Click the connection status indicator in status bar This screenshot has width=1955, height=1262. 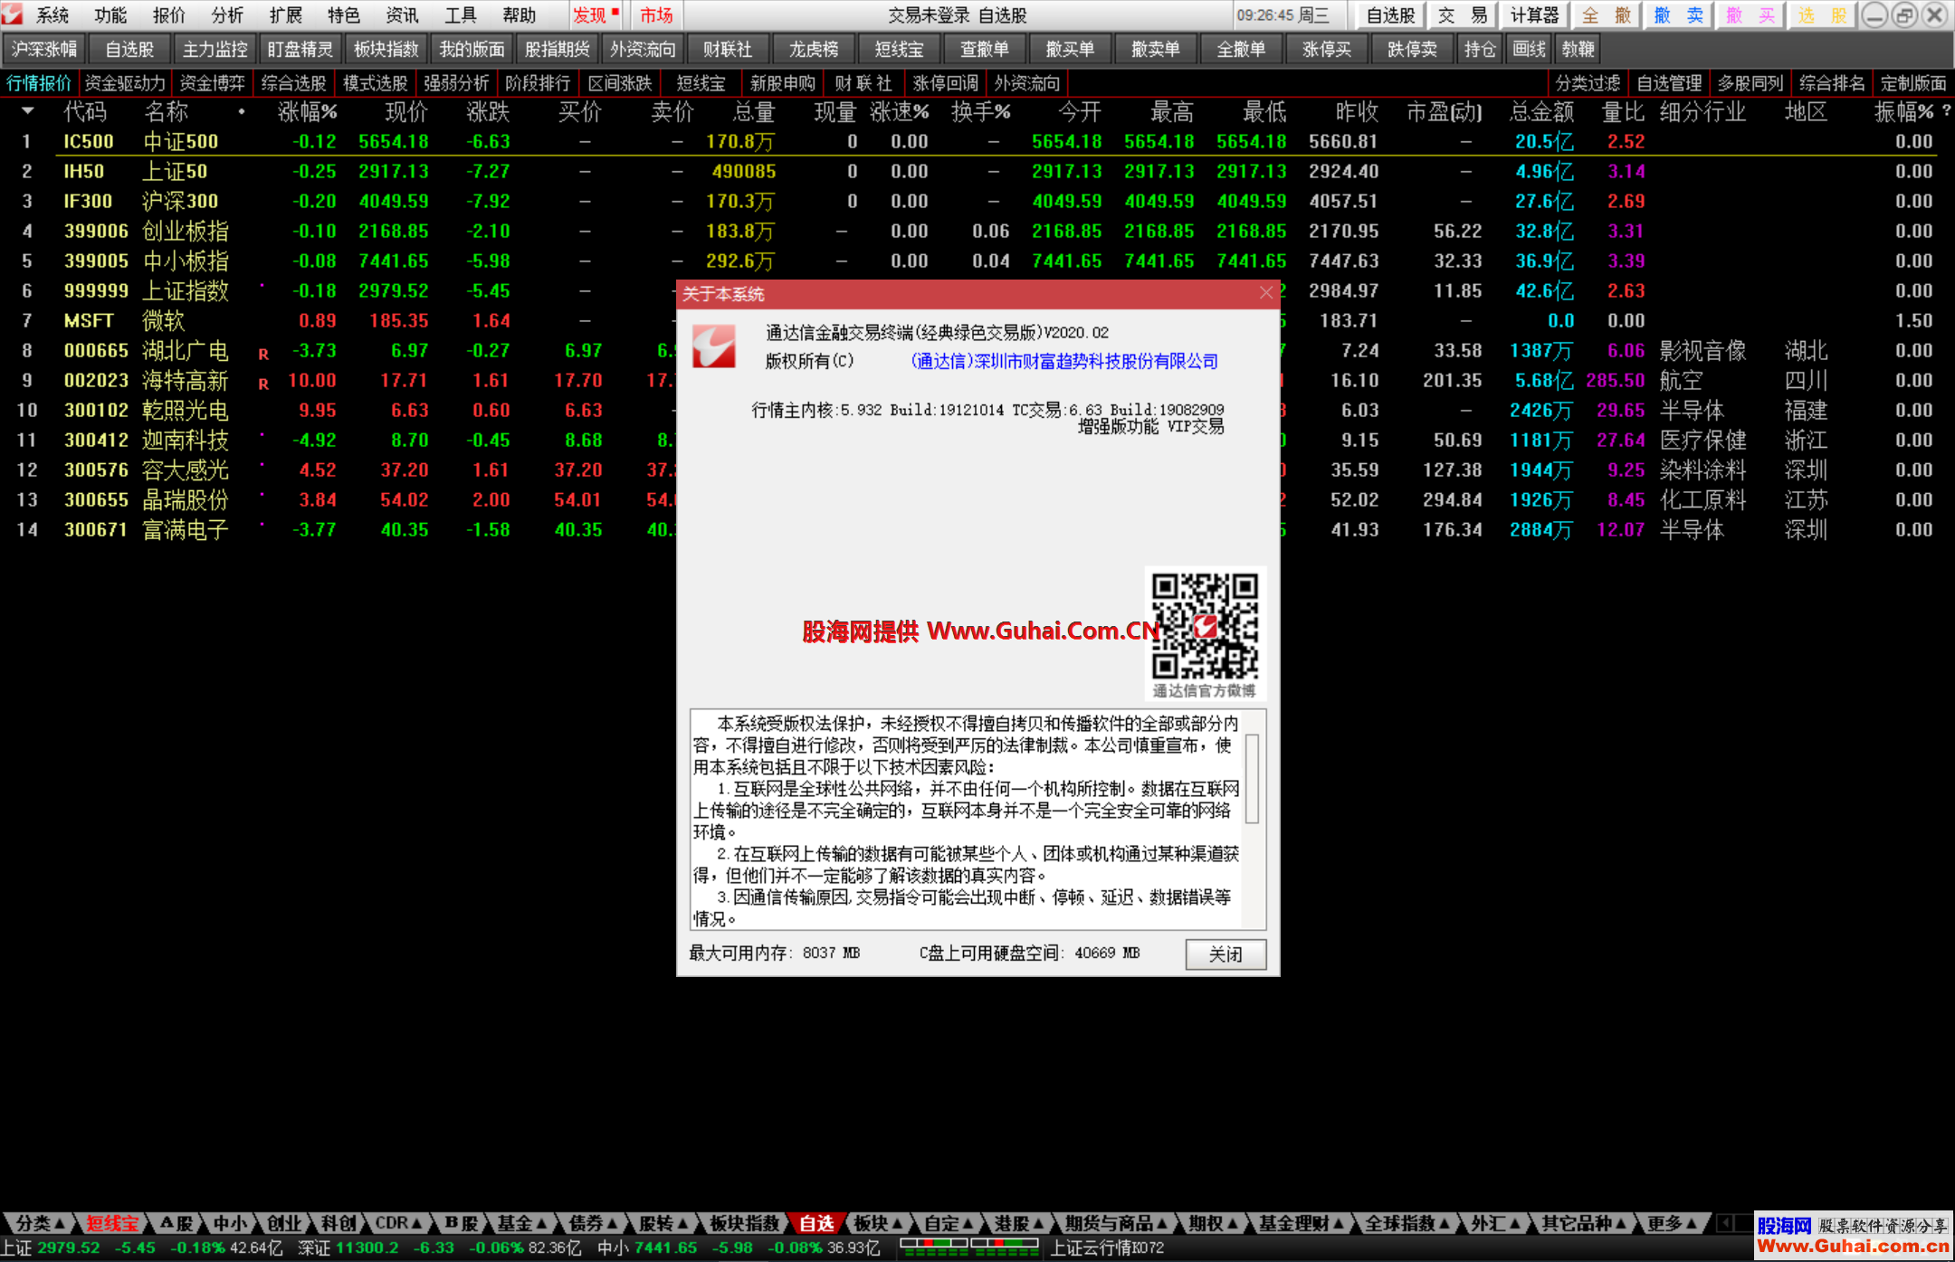coord(968,1248)
